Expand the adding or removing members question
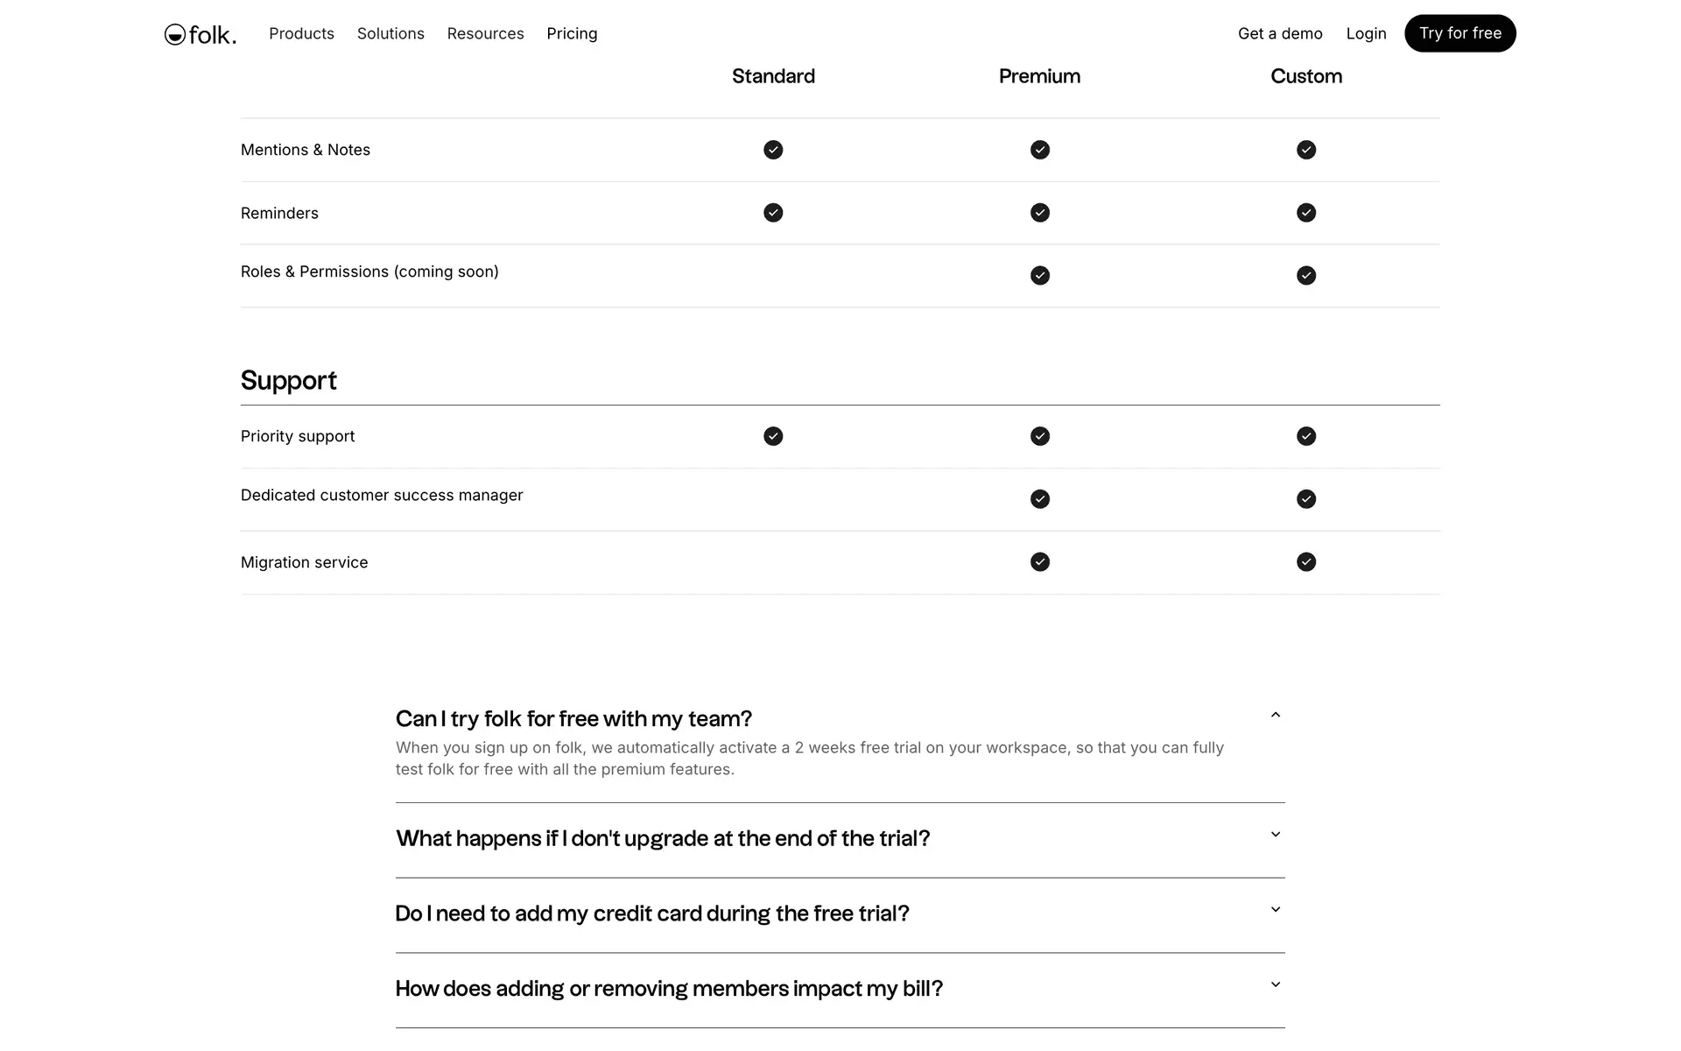The width and height of the screenshot is (1681, 1051). (x=1275, y=985)
